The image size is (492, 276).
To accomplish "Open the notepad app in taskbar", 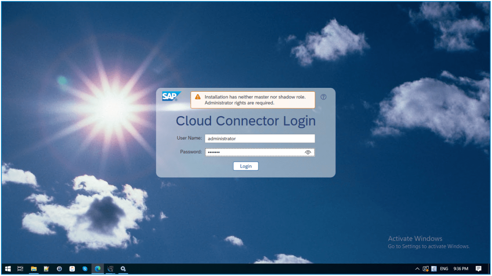I will click(47, 269).
